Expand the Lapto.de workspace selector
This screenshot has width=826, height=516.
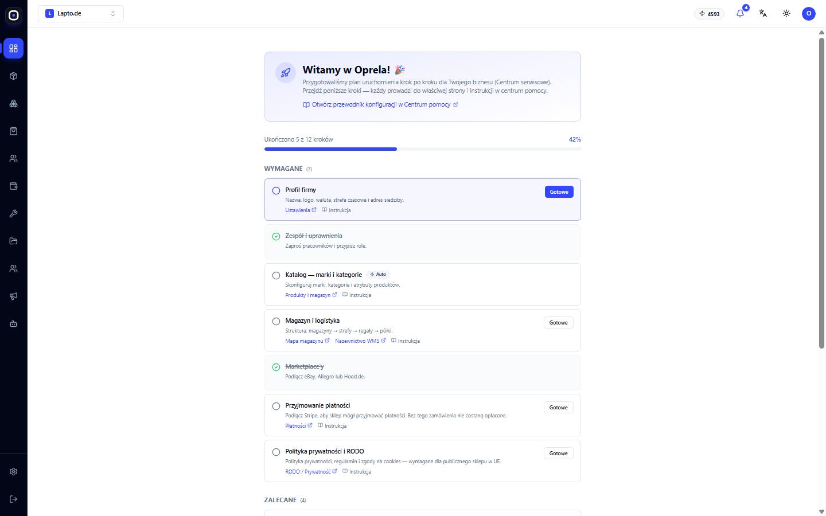81,13
